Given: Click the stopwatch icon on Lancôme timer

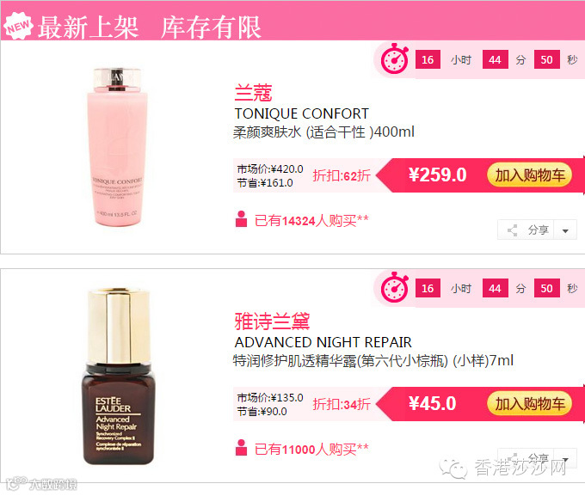Looking at the screenshot, I should [394, 59].
